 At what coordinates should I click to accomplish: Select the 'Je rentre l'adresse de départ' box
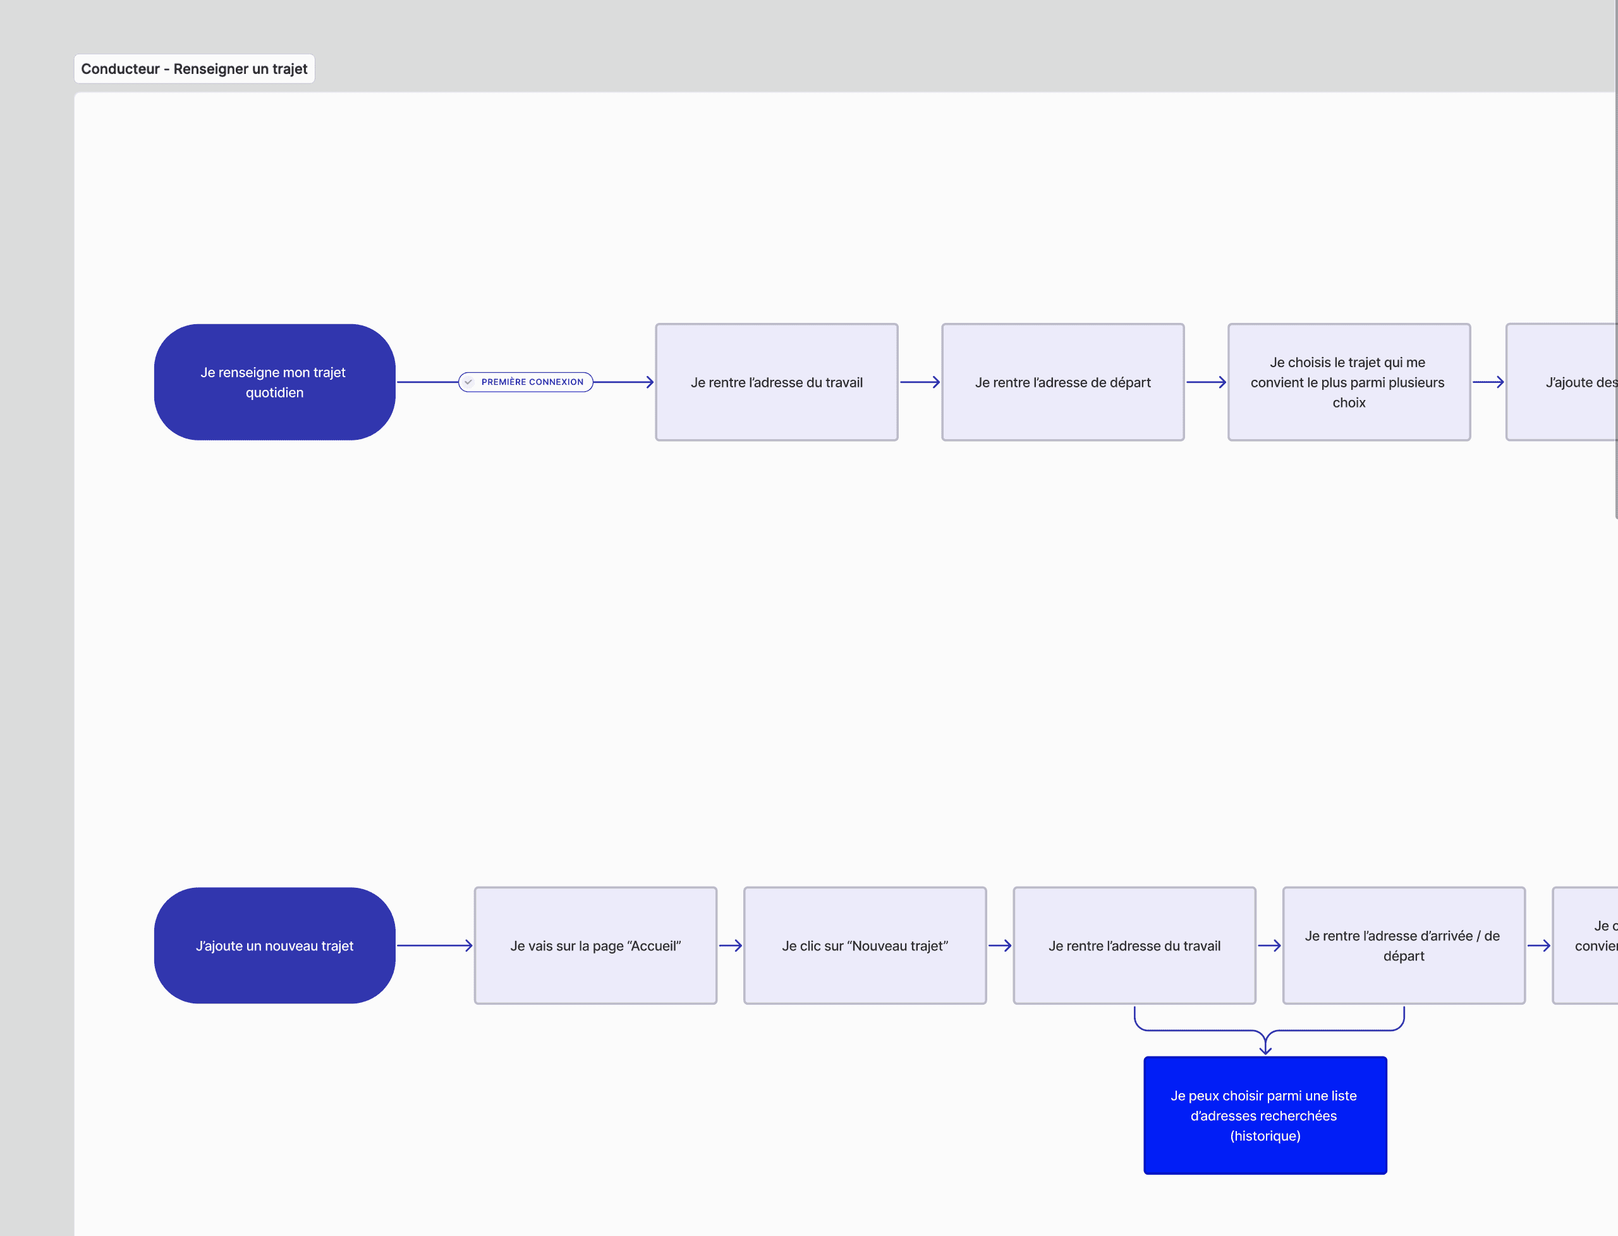click(x=1062, y=382)
